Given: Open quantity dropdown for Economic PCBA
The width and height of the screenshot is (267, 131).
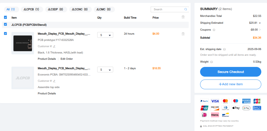Looking at the screenshot, I should 105,70.
